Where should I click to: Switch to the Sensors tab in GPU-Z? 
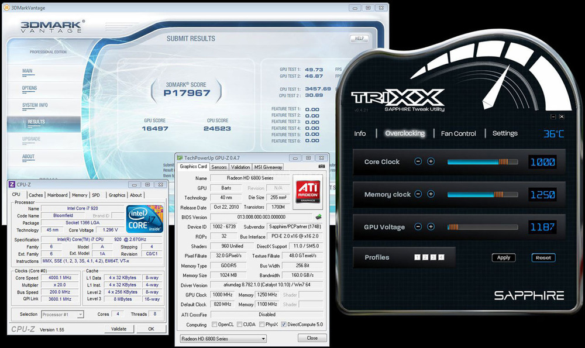coord(219,167)
